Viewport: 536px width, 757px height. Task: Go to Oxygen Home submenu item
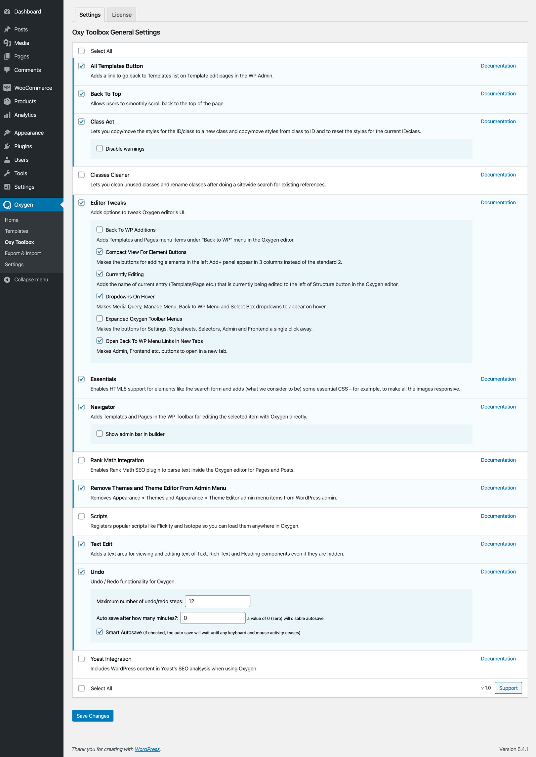pos(12,220)
